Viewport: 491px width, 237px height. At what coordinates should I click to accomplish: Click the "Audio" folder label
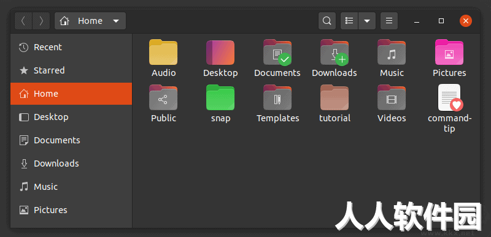[163, 73]
